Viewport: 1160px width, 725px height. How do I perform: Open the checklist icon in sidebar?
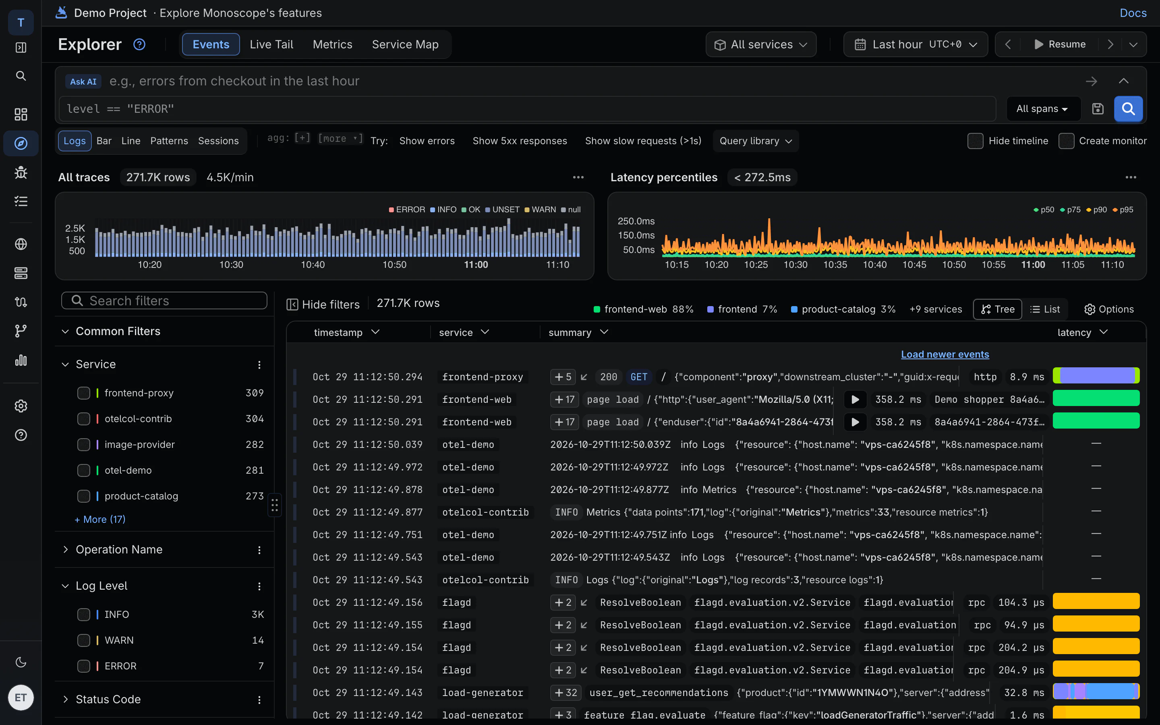[x=21, y=201]
